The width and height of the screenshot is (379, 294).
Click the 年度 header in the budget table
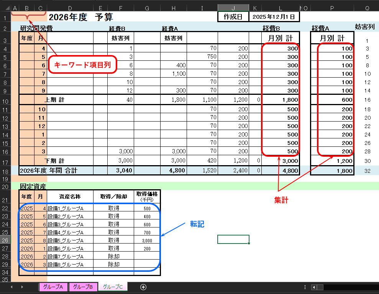(x=26, y=38)
